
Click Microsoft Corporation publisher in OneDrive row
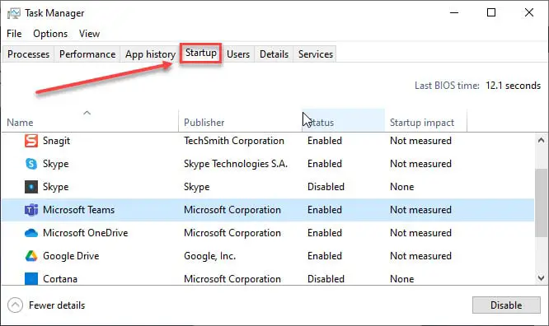(232, 233)
